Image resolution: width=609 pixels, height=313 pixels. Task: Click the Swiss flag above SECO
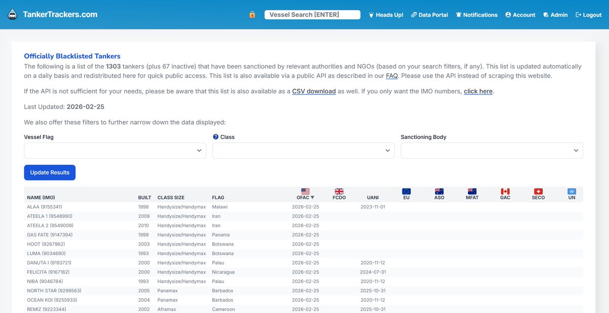(x=538, y=191)
